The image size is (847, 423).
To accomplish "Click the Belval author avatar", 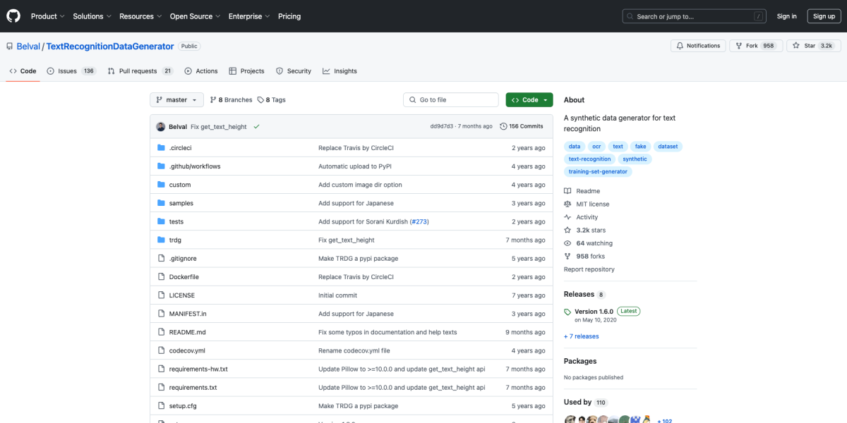I will (x=161, y=127).
